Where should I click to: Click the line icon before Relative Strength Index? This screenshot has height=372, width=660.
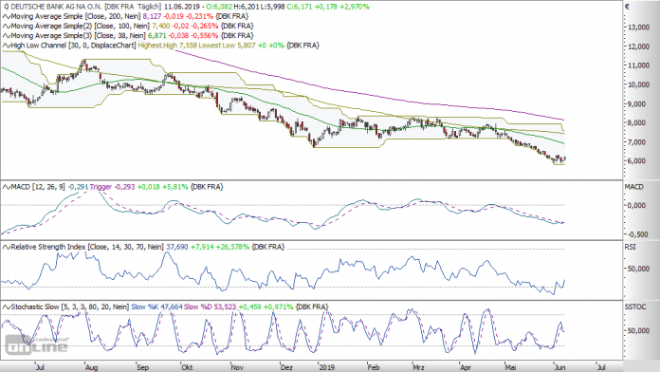[7, 247]
